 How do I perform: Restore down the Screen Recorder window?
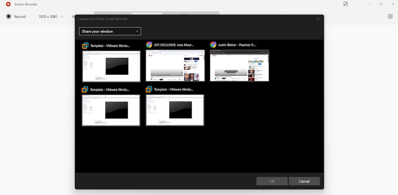381,4
